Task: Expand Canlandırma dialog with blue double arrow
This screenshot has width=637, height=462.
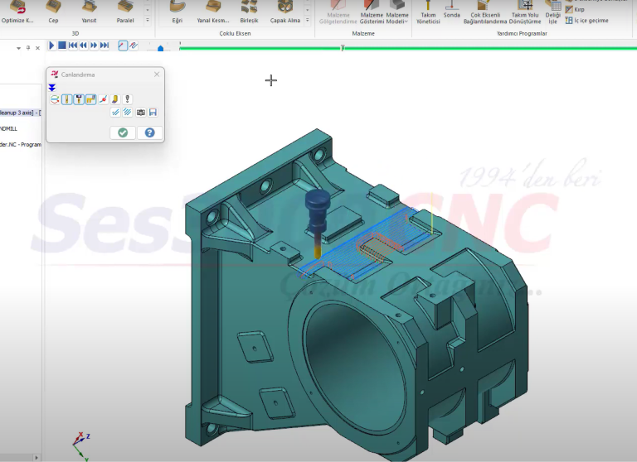Action: (x=52, y=88)
